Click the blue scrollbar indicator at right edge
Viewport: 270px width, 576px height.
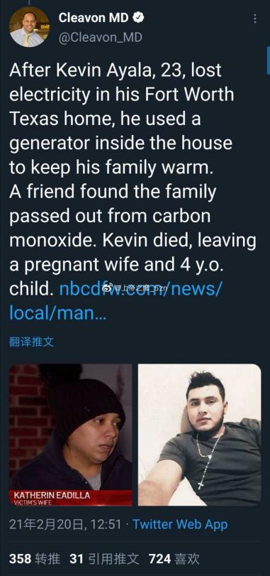tap(269, 60)
